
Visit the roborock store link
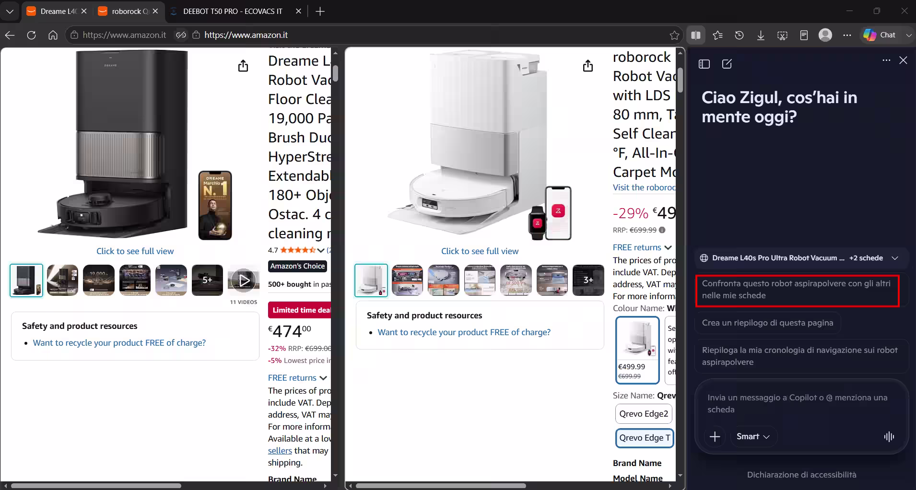644,187
